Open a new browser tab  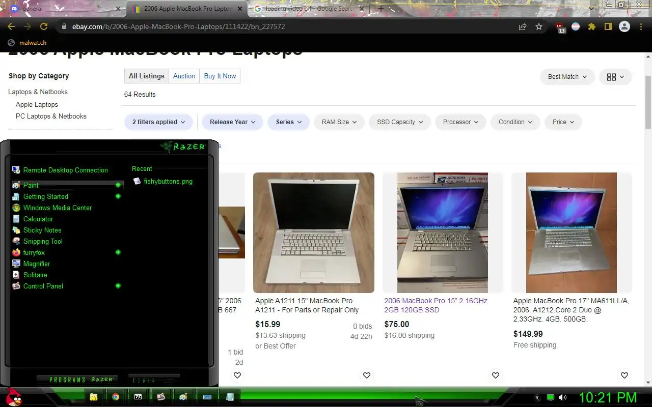(x=381, y=9)
